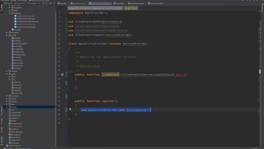The image size is (264, 149).
Task: Open the SessionGuard.php editor tab
Action: (137, 3)
